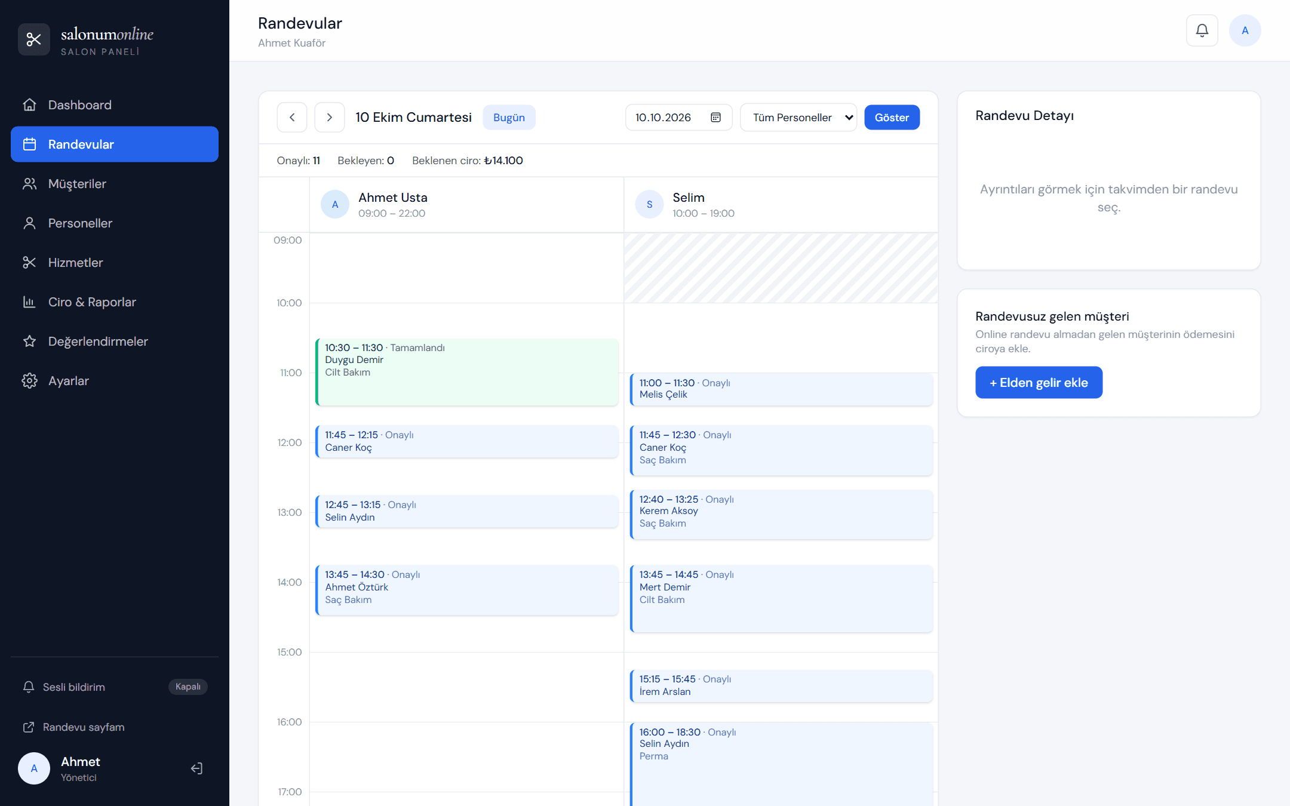1290x806 pixels.
Task: Open the notifications bell icon
Action: (x=1202, y=30)
